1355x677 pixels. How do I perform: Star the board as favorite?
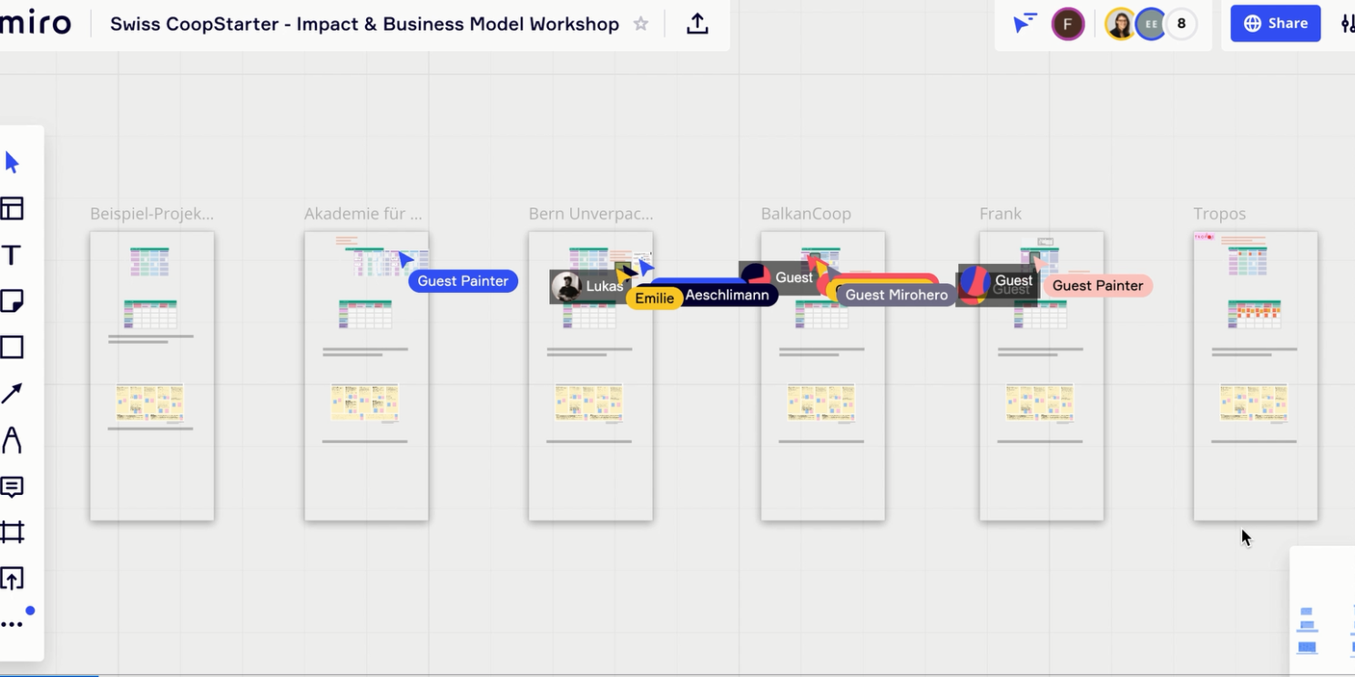click(641, 25)
